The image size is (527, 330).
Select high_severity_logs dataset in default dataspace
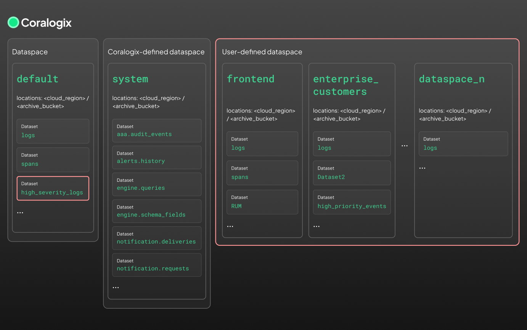click(53, 188)
